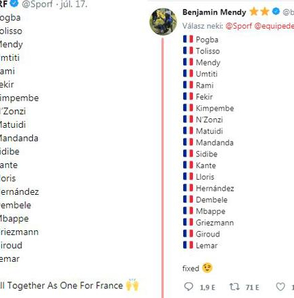The height and width of the screenshot is (298, 294).
Task: Click the heart like icon
Action: point(280,286)
